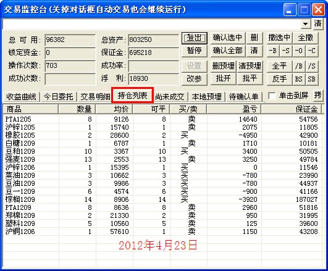Click the 总可用 value field
328x271 pixels.
[x=70, y=40]
